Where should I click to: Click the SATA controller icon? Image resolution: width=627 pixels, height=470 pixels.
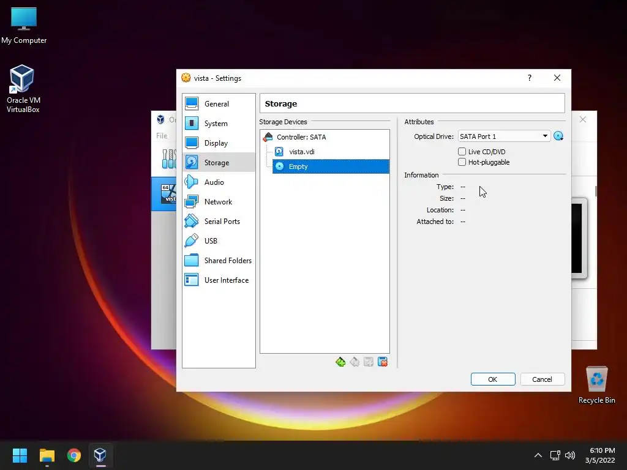coord(268,137)
